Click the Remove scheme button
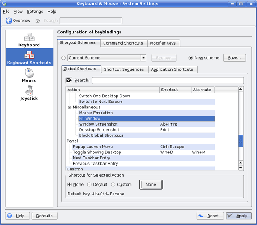This screenshot has height=225, width=257. coord(164,58)
